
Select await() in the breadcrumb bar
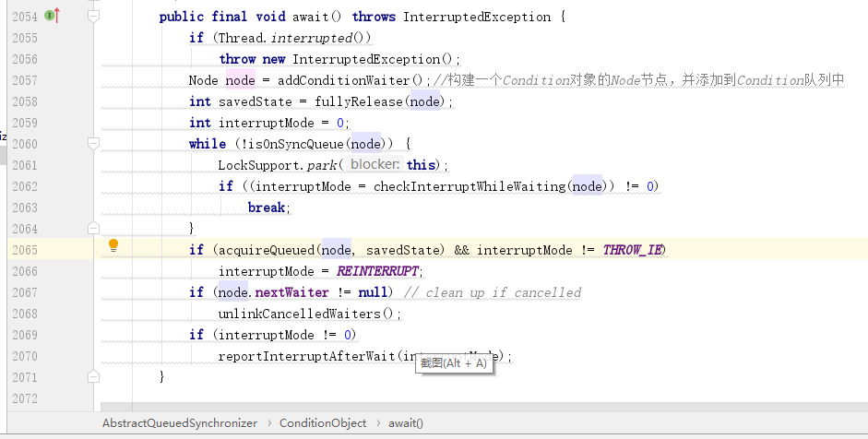click(x=406, y=423)
